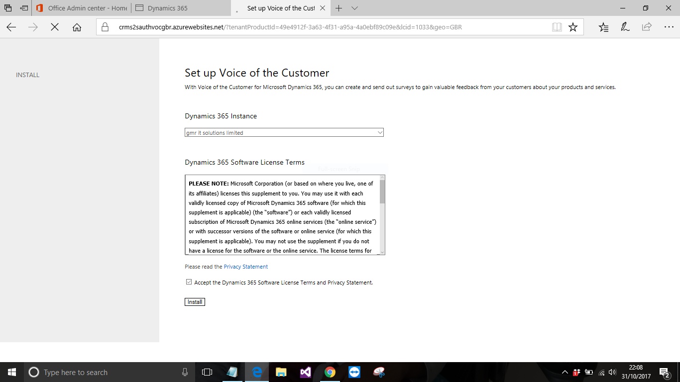Image resolution: width=680 pixels, height=382 pixels.
Task: Open the first pinned taskbar app after Task View
Action: point(232,372)
